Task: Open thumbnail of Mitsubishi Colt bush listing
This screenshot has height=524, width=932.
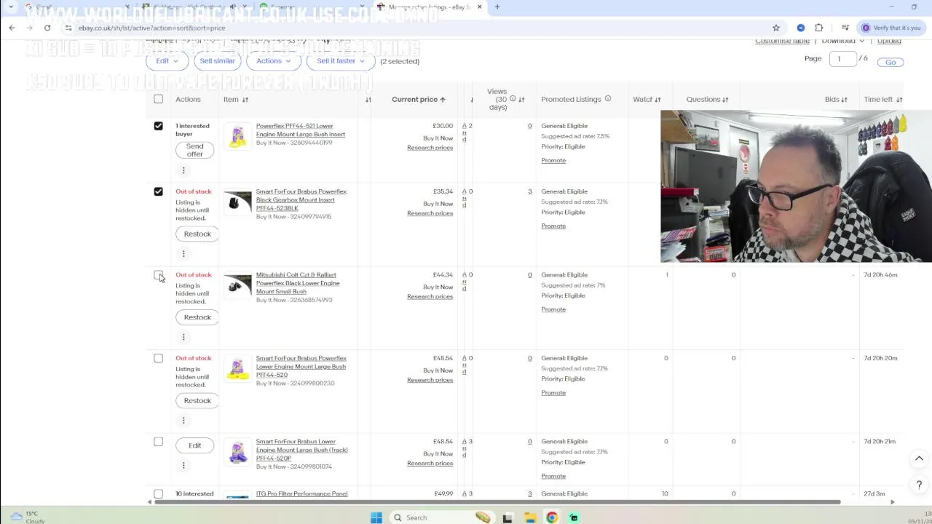Action: (237, 285)
